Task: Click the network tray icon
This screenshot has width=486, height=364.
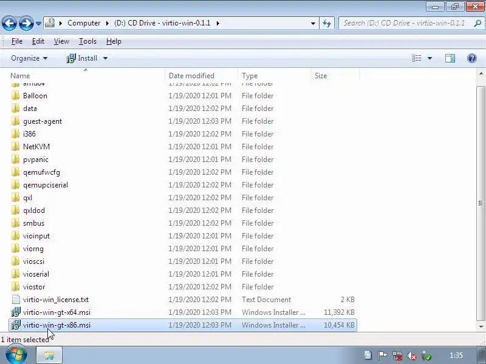Action: pos(397,356)
